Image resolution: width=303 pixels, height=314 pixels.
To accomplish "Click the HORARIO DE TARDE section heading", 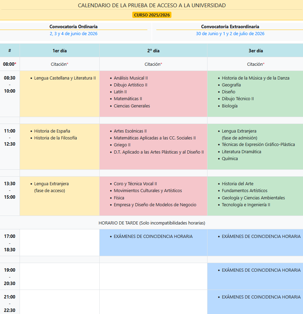I will click(x=151, y=223).
